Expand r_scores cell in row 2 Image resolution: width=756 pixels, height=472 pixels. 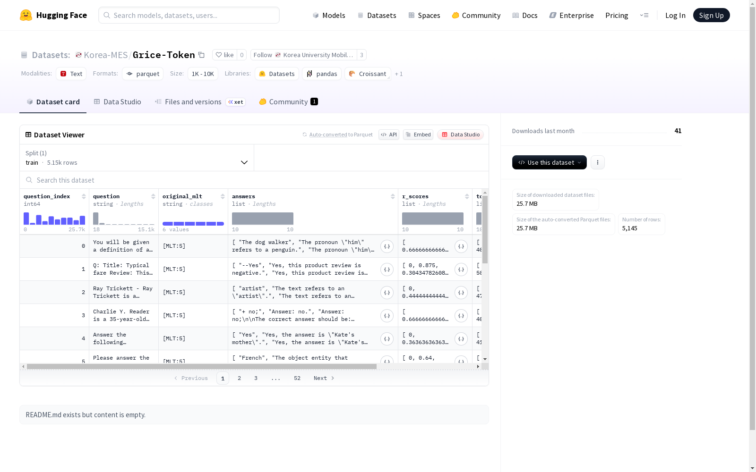point(461,293)
